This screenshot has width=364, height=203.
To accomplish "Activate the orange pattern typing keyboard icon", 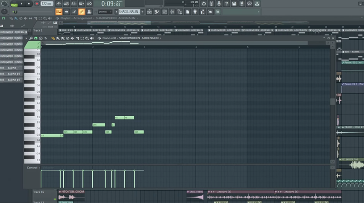I will coord(59,12).
